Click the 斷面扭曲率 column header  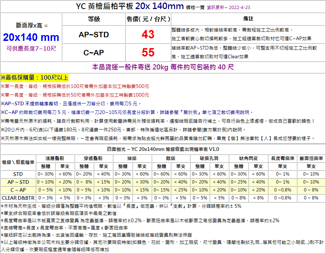(x=311, y=158)
